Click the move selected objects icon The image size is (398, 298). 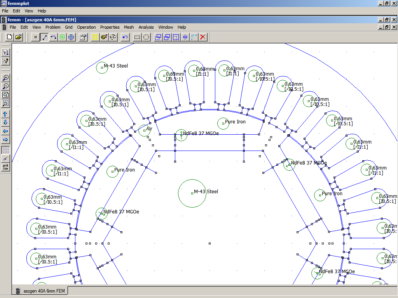tap(158, 37)
